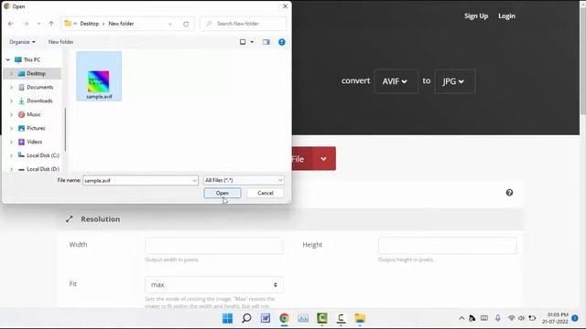
Task: Click the microphone tray icon
Action: (498, 318)
